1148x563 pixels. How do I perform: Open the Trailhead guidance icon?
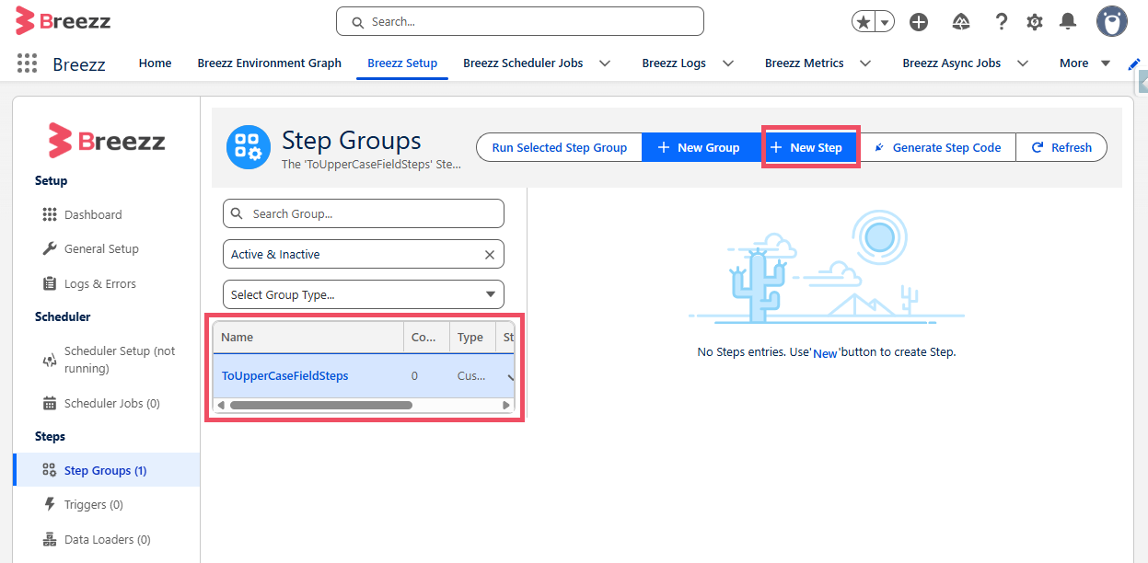point(960,22)
